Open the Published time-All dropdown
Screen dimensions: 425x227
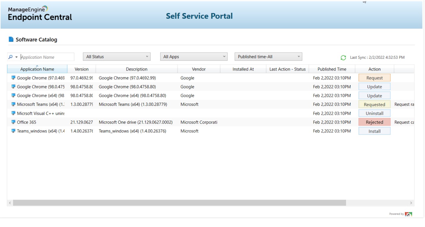pyautogui.click(x=268, y=57)
